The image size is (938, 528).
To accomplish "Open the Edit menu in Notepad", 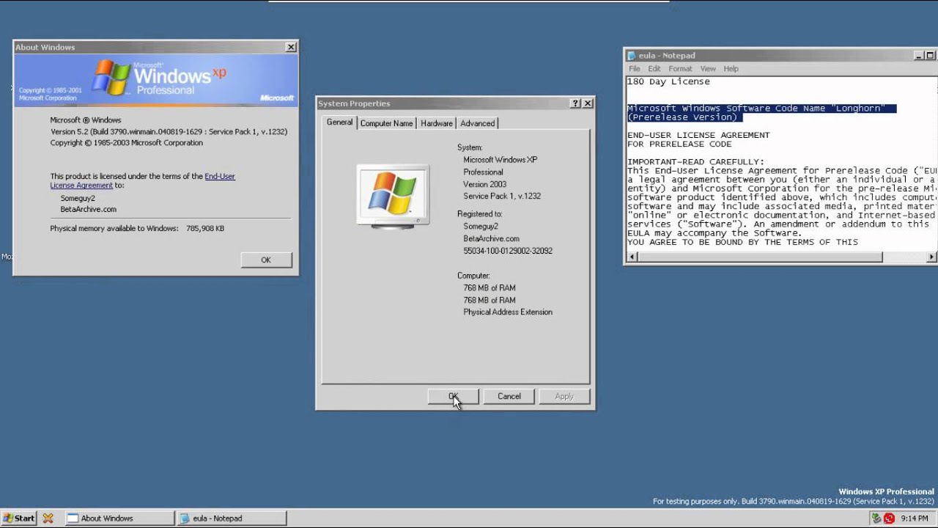I will pyautogui.click(x=654, y=69).
